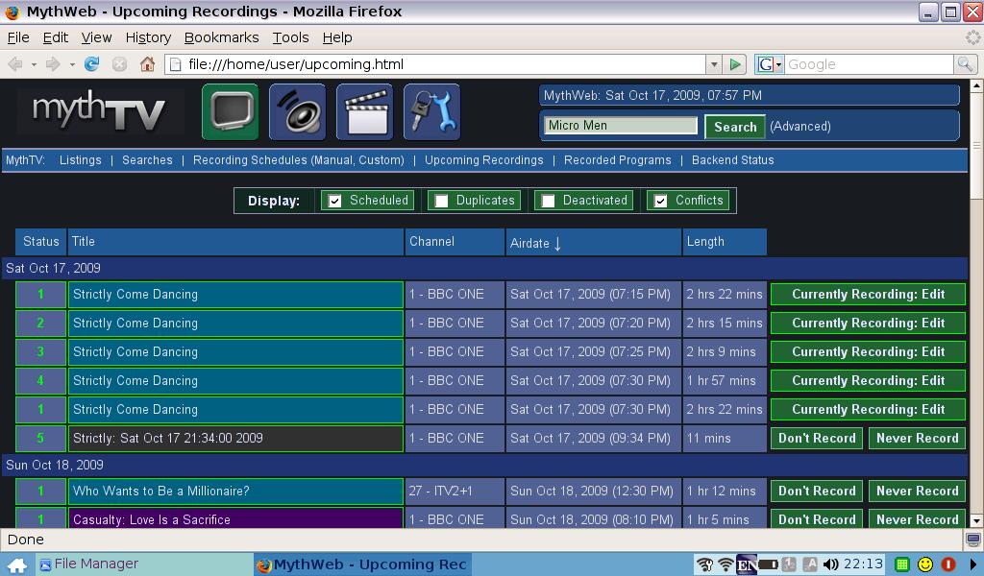Image resolution: width=984 pixels, height=576 pixels.
Task: Uncheck the Scheduled display checkbox
Action: tap(334, 201)
